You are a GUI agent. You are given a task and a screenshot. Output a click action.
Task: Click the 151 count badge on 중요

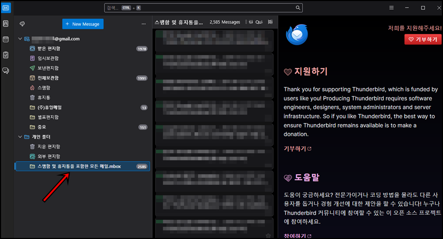(143, 127)
